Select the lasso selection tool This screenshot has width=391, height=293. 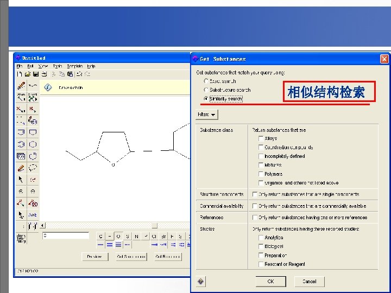point(33,168)
